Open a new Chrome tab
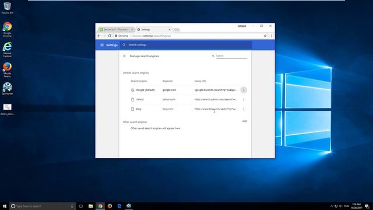The image size is (373, 210). (x=177, y=30)
